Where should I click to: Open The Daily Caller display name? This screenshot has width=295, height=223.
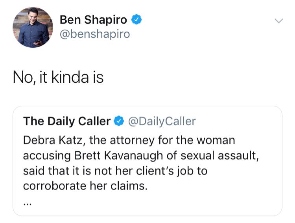coord(67,121)
